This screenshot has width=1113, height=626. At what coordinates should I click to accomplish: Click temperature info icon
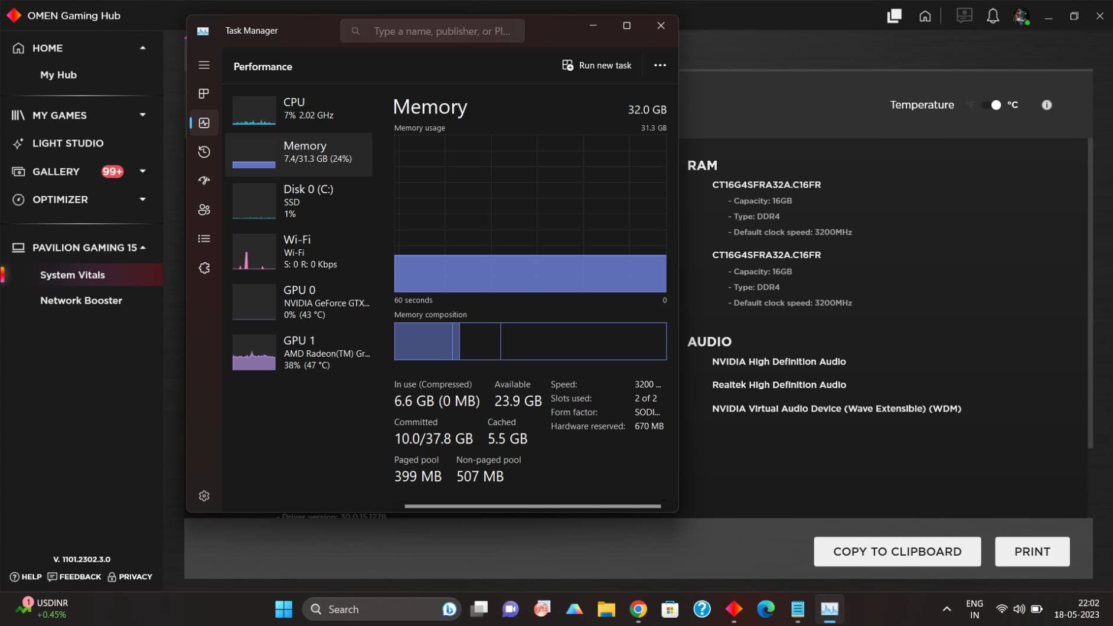pyautogui.click(x=1046, y=105)
